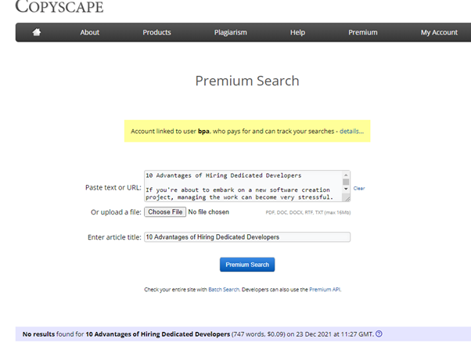Click the 'PDF, DOC, DOCX, RTF, TXT (max 16Mb)' note
471x361 pixels.
tap(308, 212)
